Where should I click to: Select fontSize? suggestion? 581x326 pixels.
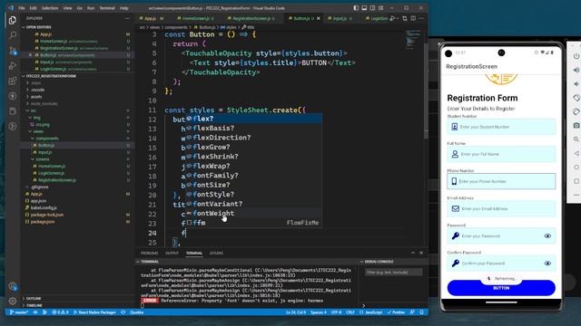tap(253, 185)
